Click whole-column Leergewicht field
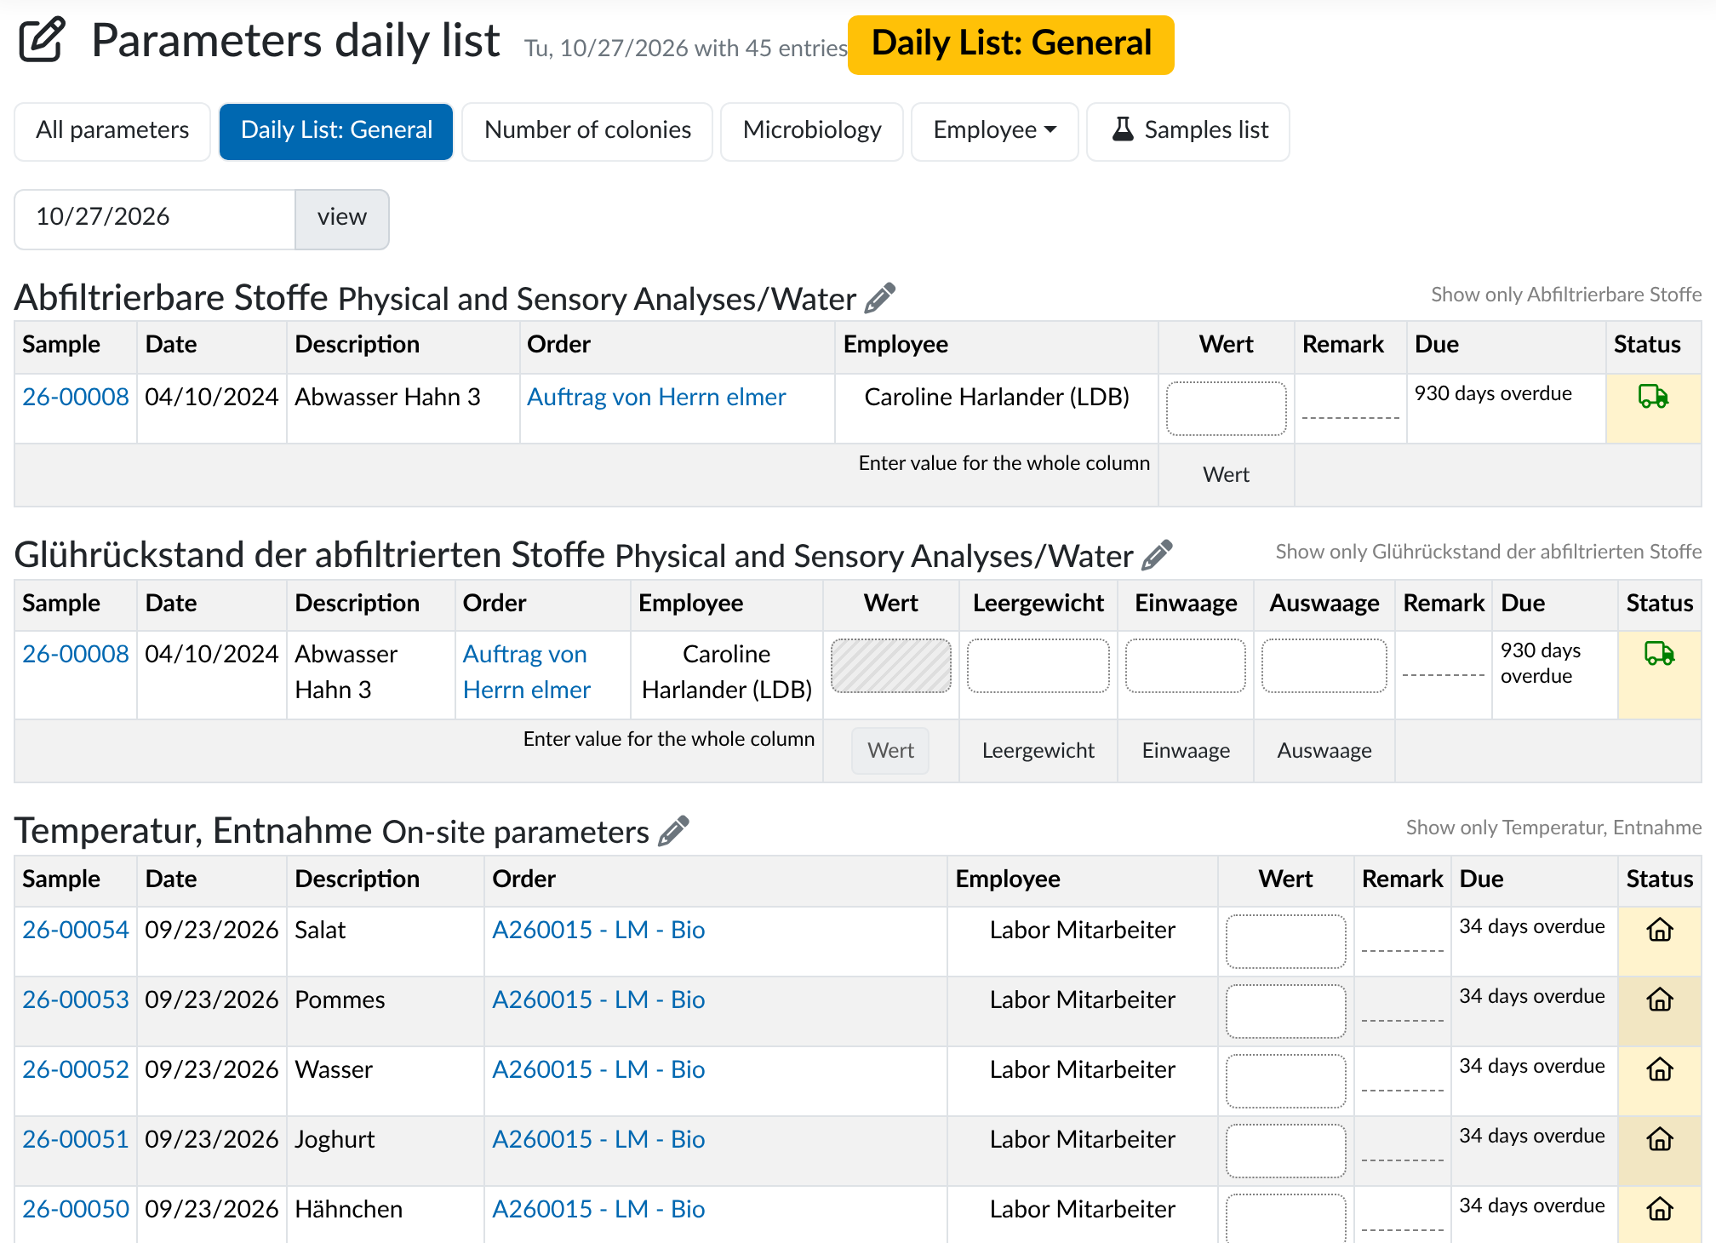This screenshot has width=1716, height=1243. point(1038,750)
